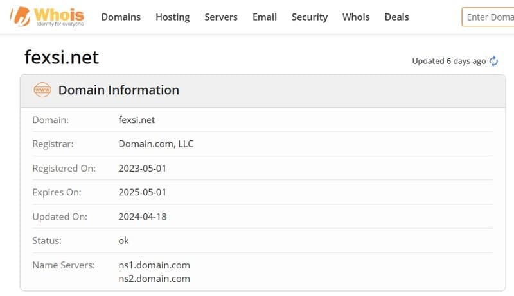Focus the Enter Domain search field
Image resolution: width=514 pixels, height=296 pixels.
click(x=488, y=17)
